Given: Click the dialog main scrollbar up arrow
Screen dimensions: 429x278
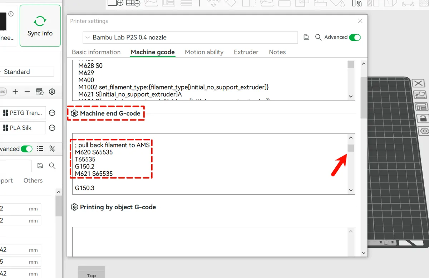Looking at the screenshot, I should tap(364, 63).
